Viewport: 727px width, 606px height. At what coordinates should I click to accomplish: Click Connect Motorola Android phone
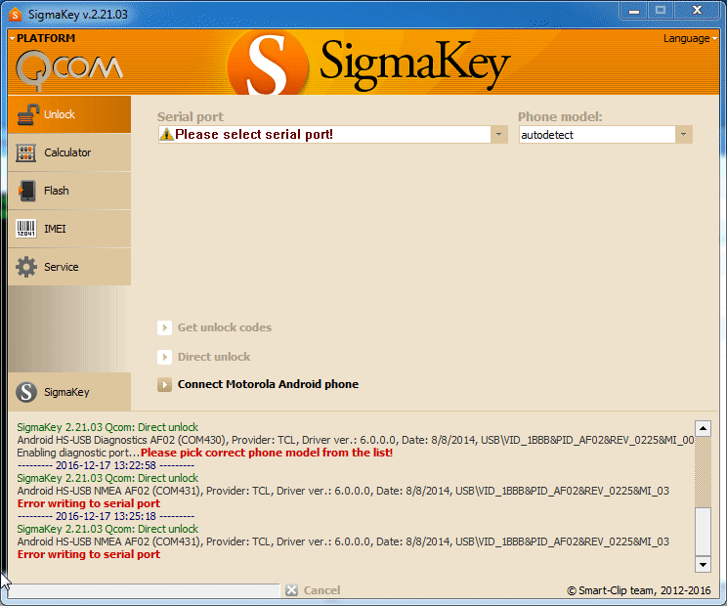[x=268, y=384]
